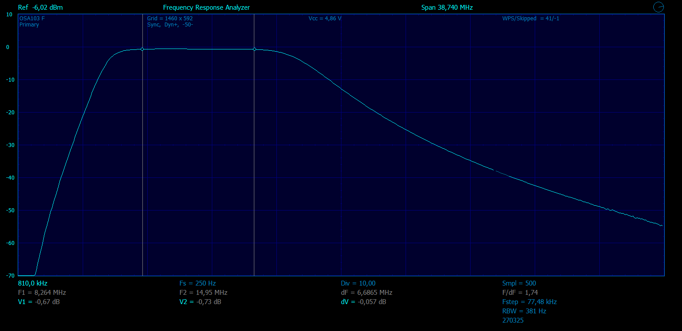Select the dV = -0,057 dB readout

click(x=364, y=302)
